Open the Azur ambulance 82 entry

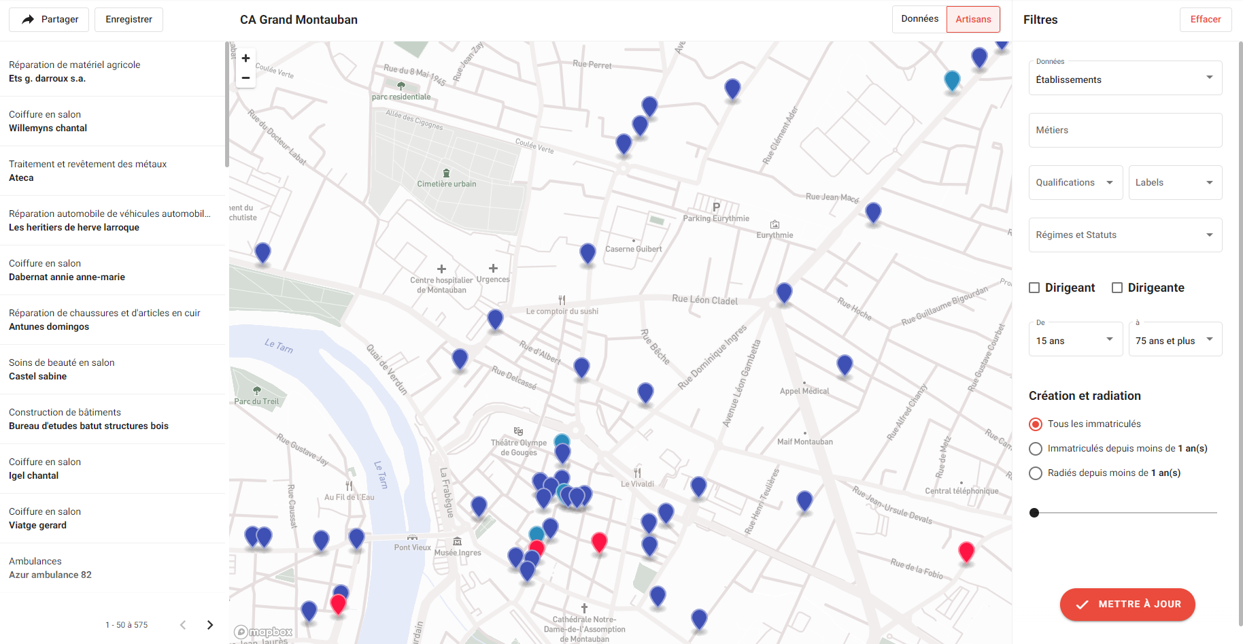tap(113, 568)
